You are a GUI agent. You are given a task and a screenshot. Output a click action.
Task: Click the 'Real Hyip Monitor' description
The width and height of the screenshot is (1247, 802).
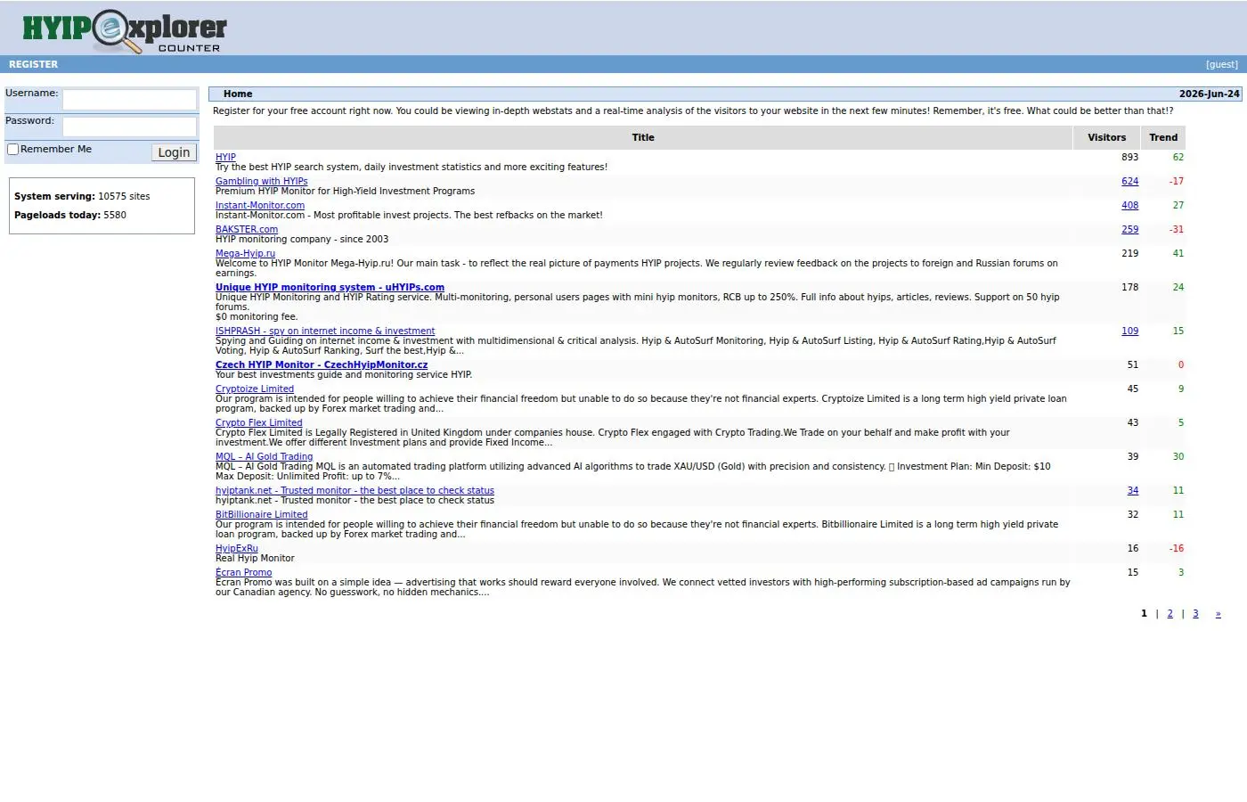255,558
